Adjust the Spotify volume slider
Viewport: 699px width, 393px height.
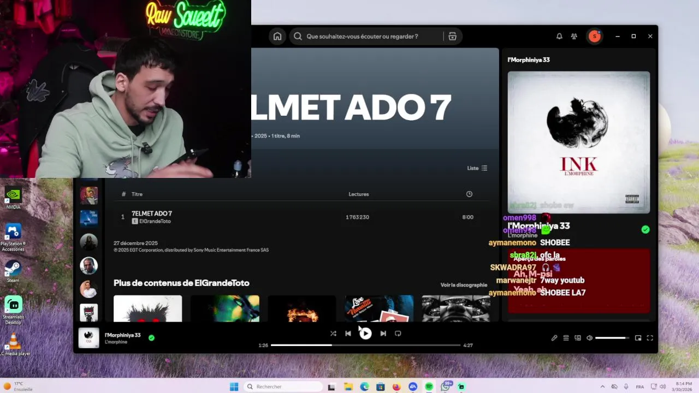612,338
